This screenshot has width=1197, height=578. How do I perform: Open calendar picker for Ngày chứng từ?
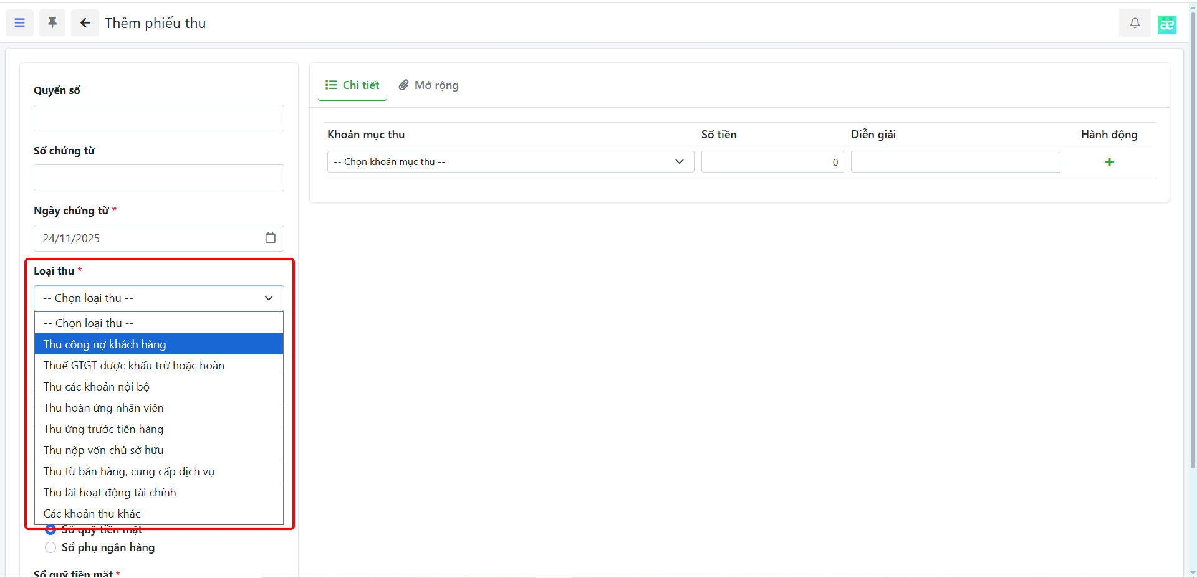click(270, 238)
